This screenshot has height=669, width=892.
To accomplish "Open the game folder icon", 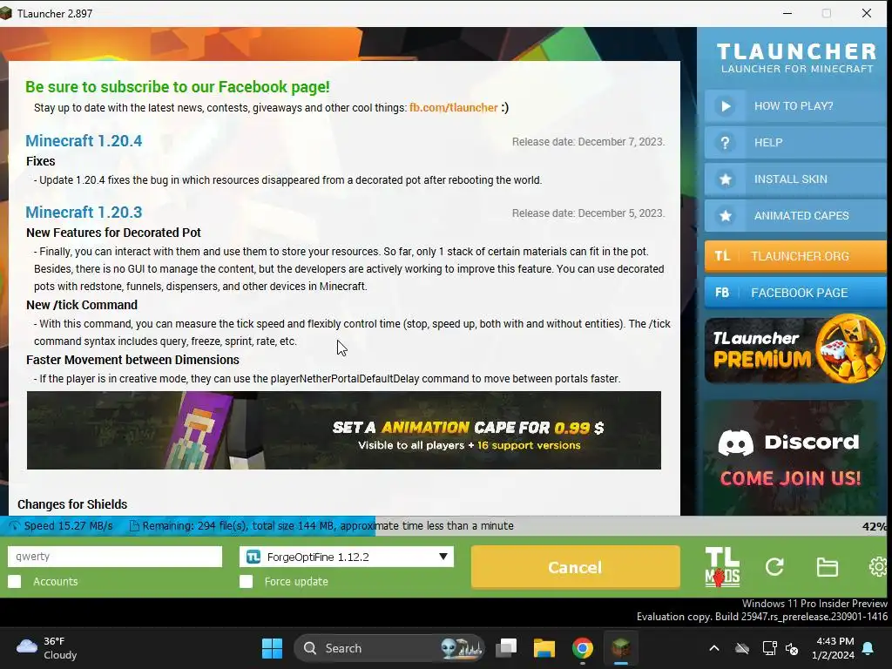I will coord(828,567).
